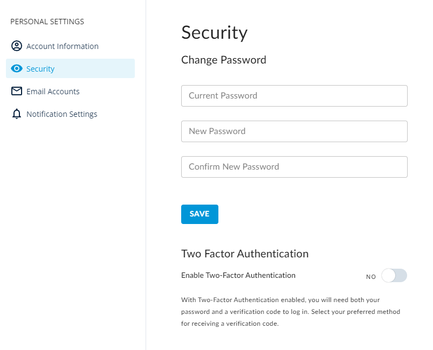Click the envelope icon beside Email Accounts
The image size is (433, 350).
tap(16, 91)
